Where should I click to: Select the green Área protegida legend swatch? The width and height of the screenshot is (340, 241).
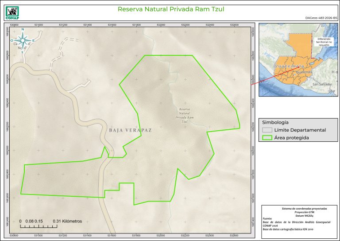click(266, 138)
